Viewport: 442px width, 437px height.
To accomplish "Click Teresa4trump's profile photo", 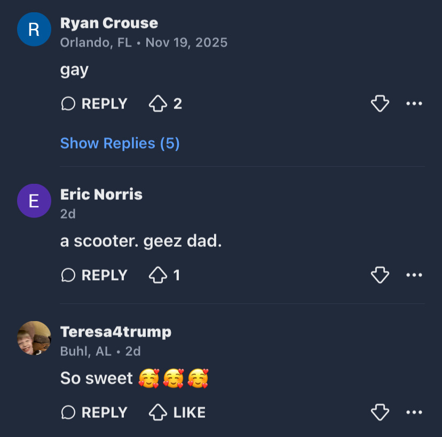I will coord(34,338).
